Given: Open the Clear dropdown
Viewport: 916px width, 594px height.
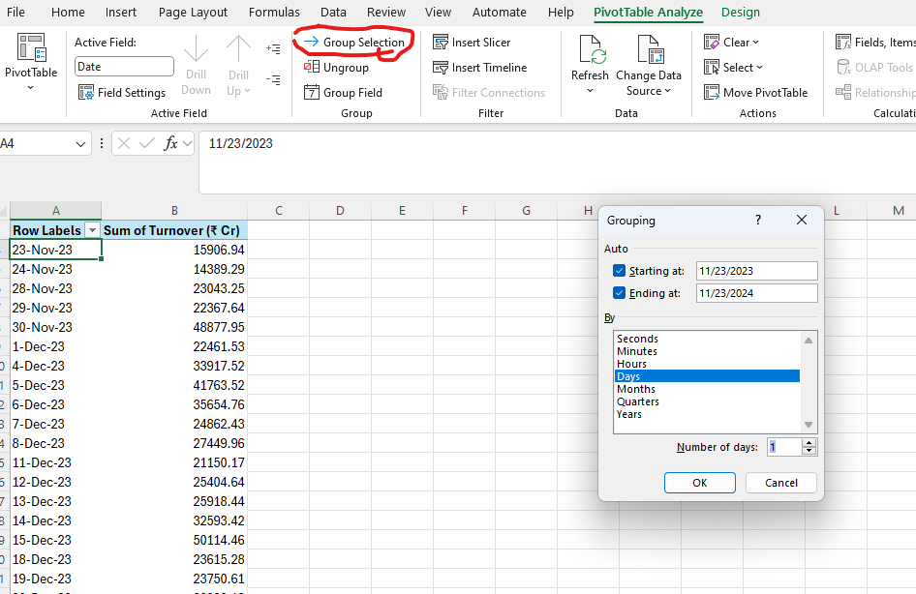Looking at the screenshot, I should [x=733, y=42].
